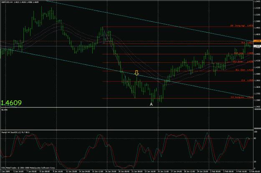
Task: Click the 27 Jan 04:00 time axis label
Action: [176, 171]
